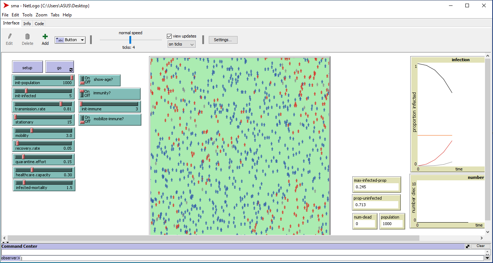Viewport: 493px width, 263px height.
Task: Click the scroll right arrow of horizontal scrollbar
Action: [x=482, y=238]
